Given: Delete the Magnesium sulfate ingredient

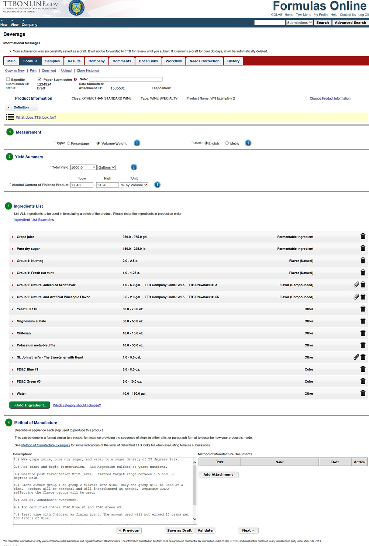Looking at the screenshot, I should [x=363, y=321].
